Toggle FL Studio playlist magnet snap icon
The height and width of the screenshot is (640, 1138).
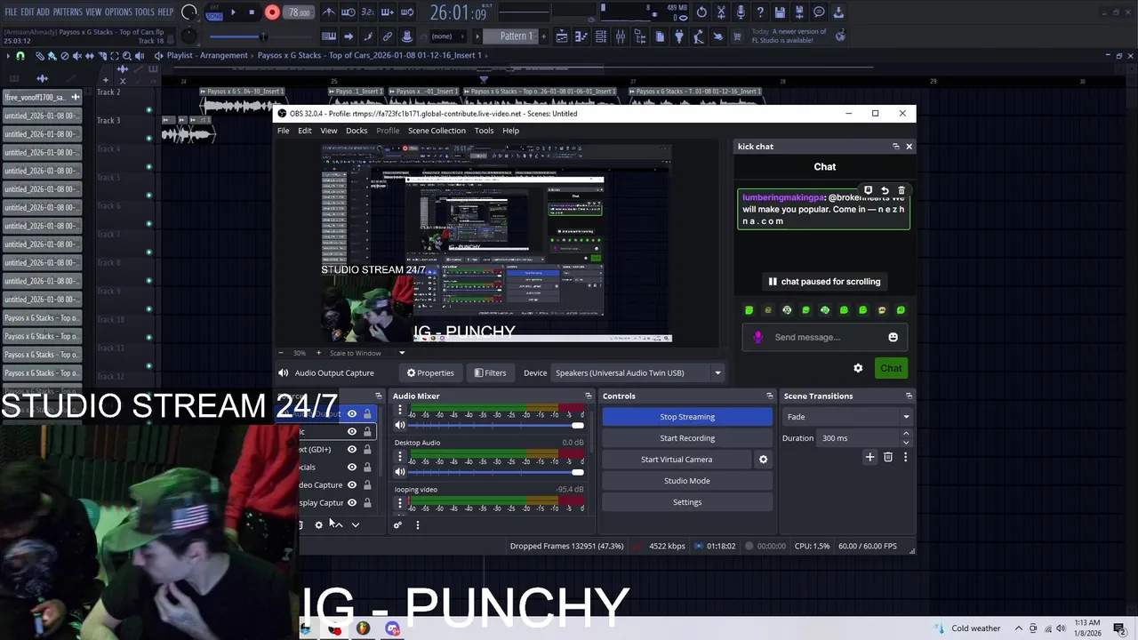point(20,56)
